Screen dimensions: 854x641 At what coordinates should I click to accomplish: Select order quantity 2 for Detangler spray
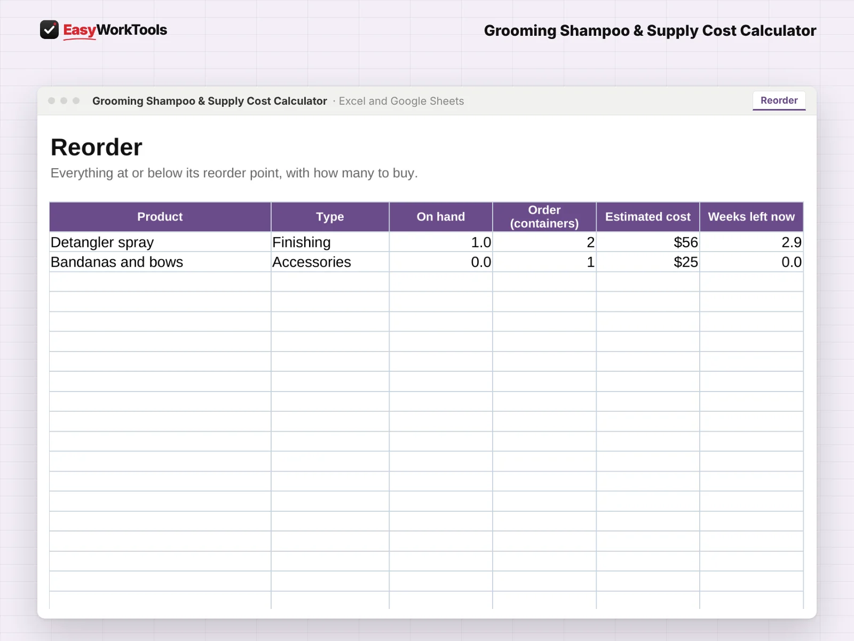(x=544, y=242)
